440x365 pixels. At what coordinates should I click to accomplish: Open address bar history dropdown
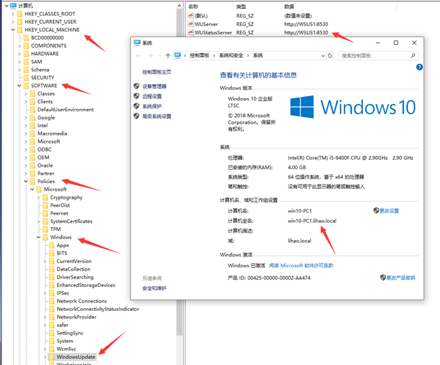pyautogui.click(x=323, y=56)
